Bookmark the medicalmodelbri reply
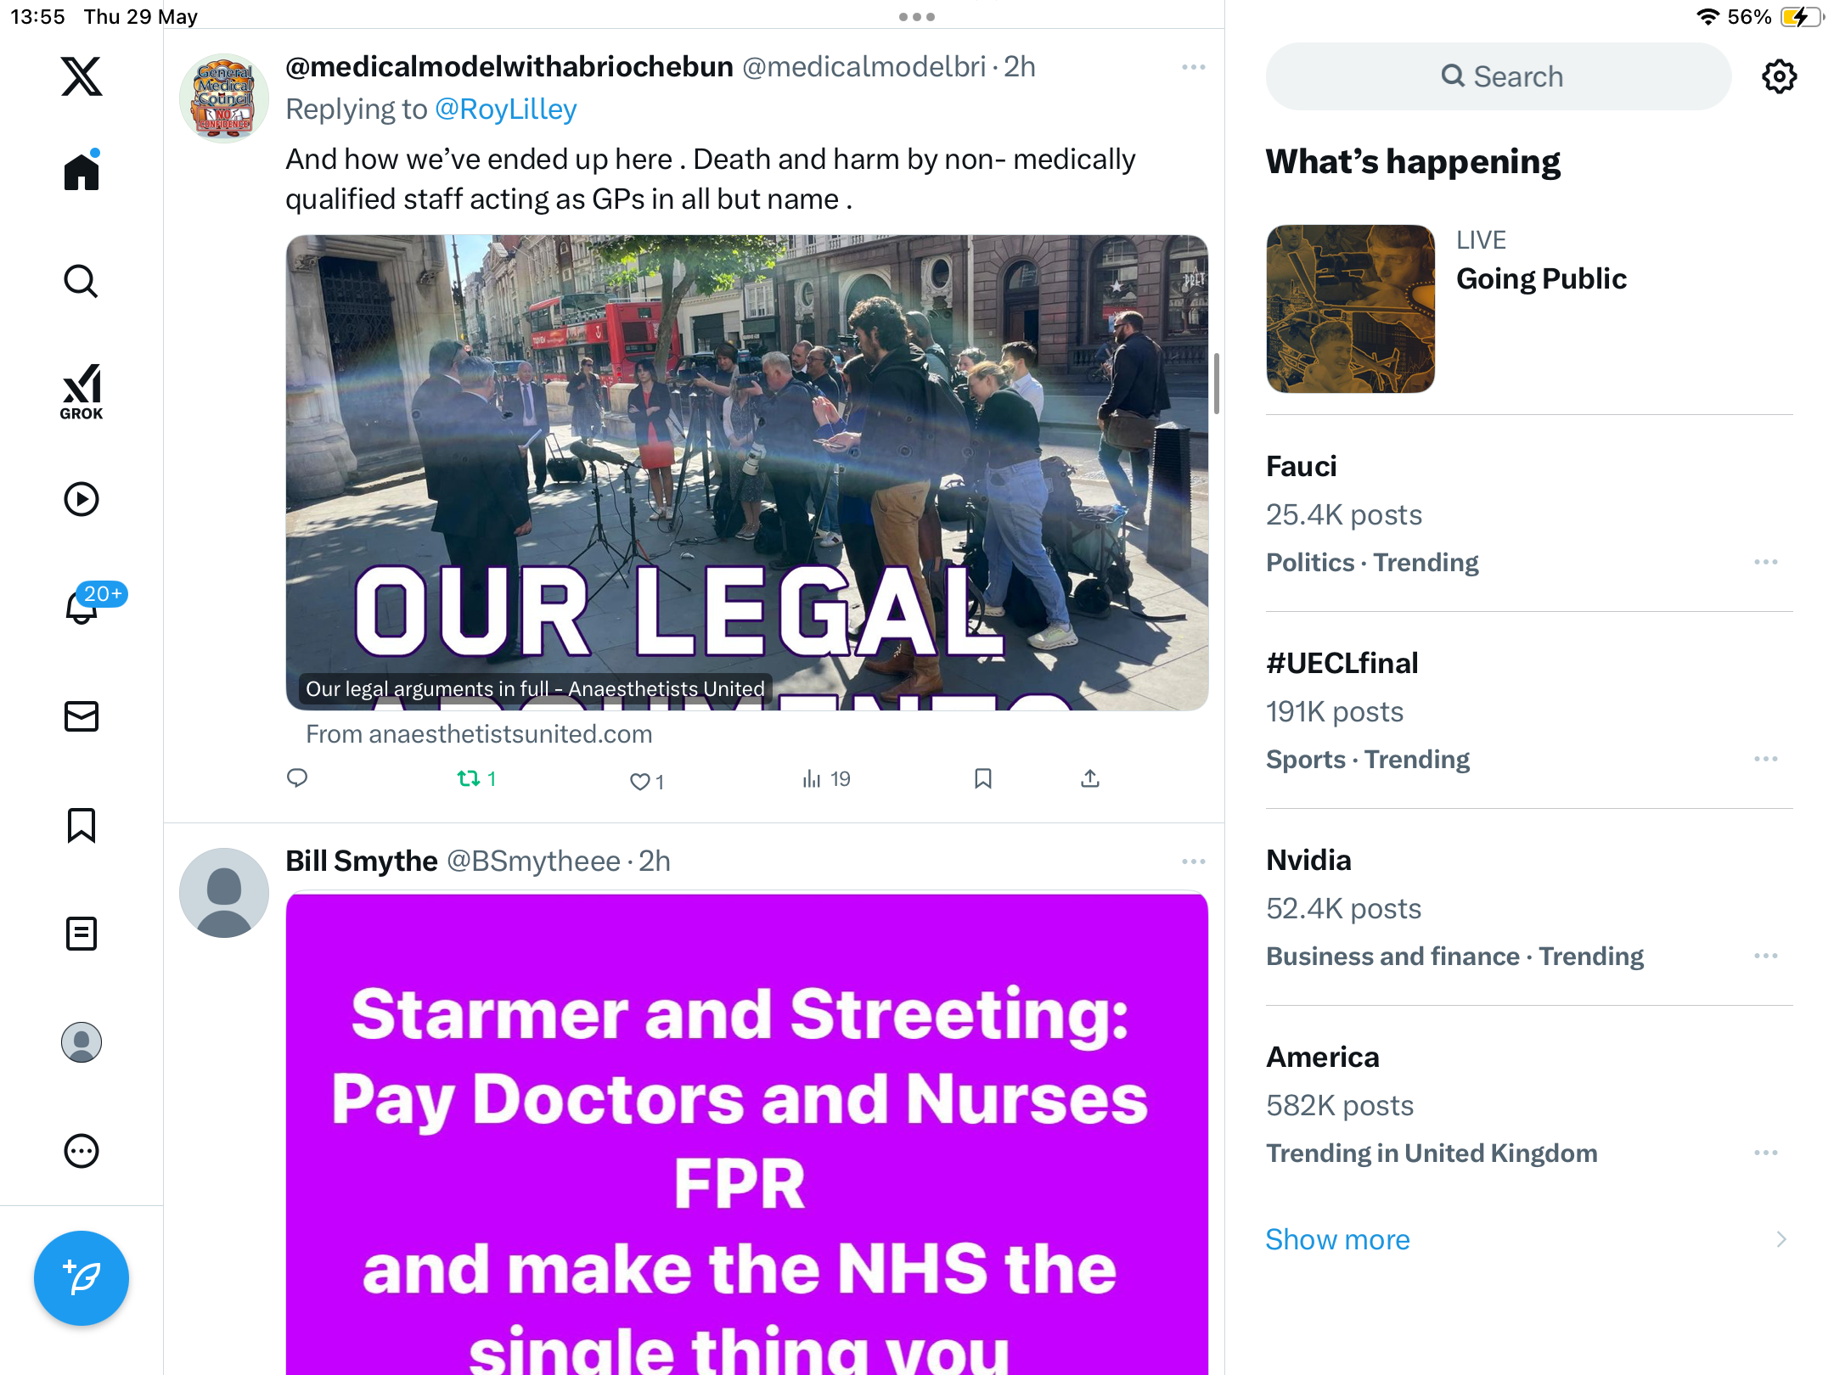 coord(983,778)
